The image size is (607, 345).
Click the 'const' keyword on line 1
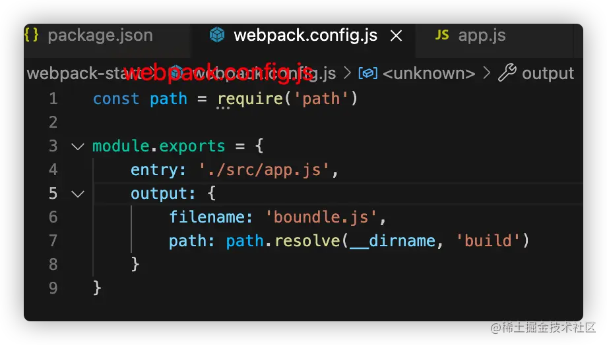[116, 99]
